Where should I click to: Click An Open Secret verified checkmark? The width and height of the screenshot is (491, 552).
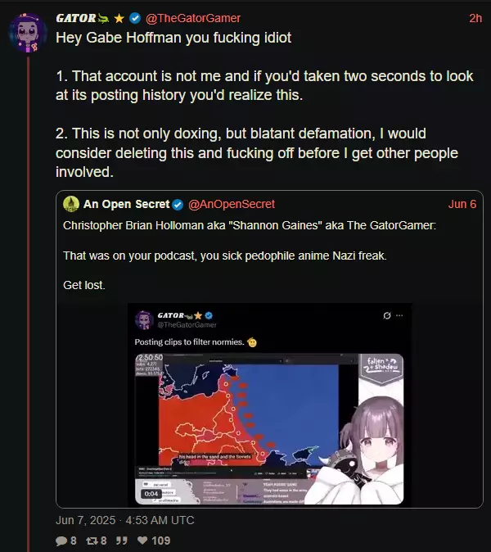[178, 205]
